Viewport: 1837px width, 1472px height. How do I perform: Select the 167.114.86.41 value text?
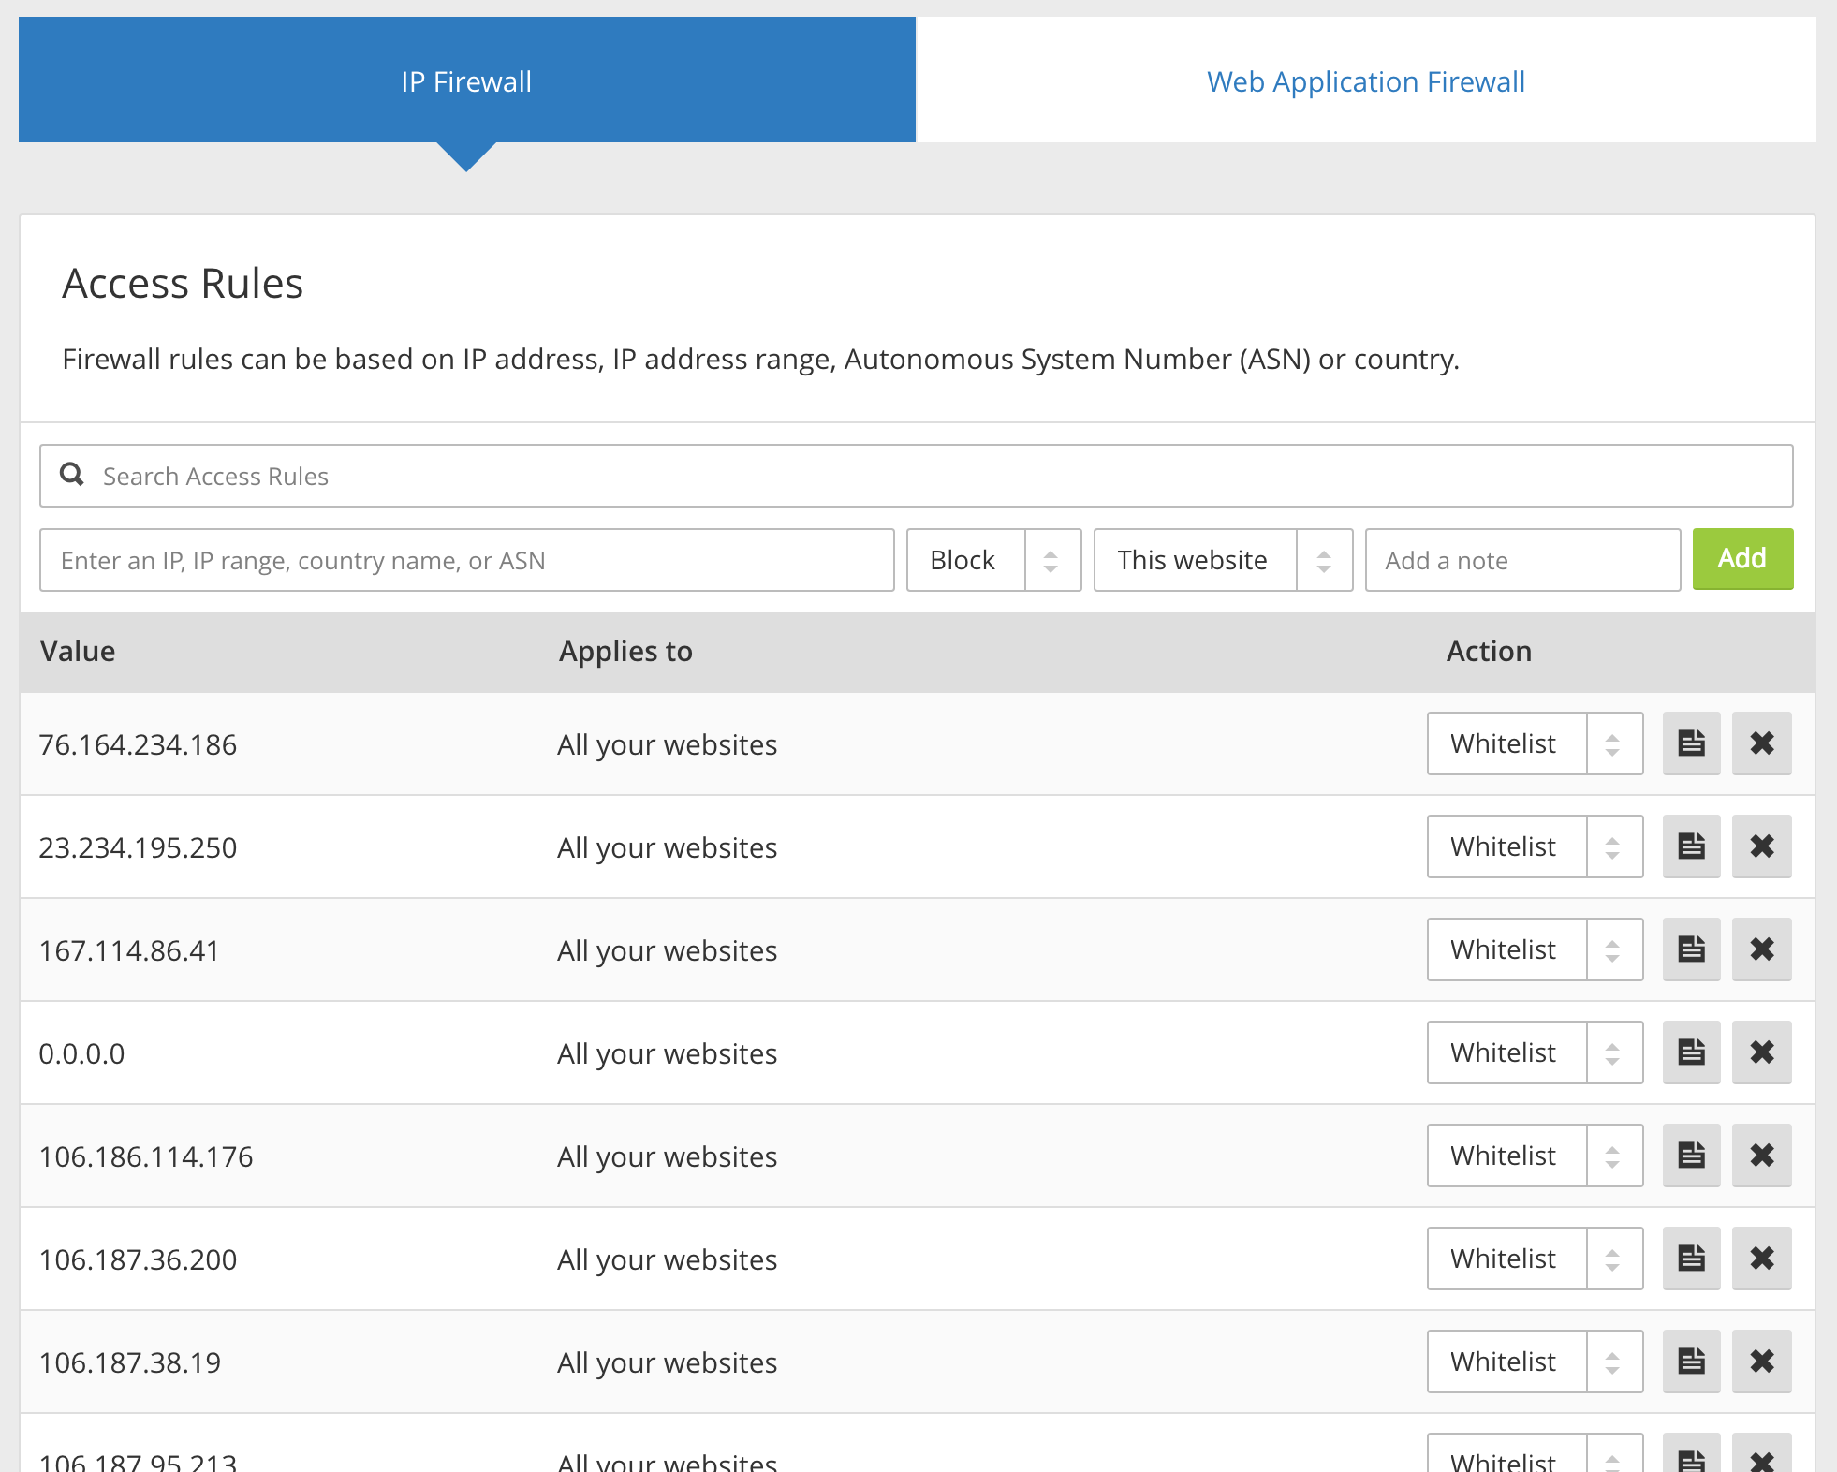click(x=128, y=950)
